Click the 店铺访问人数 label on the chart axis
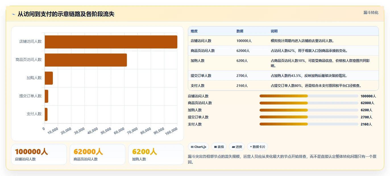The image size is (390, 176). point(30,41)
